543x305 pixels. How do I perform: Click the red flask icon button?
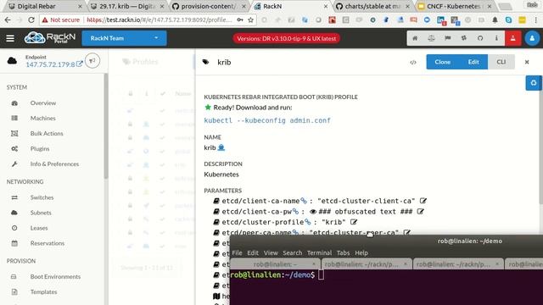pyautogui.click(x=512, y=38)
